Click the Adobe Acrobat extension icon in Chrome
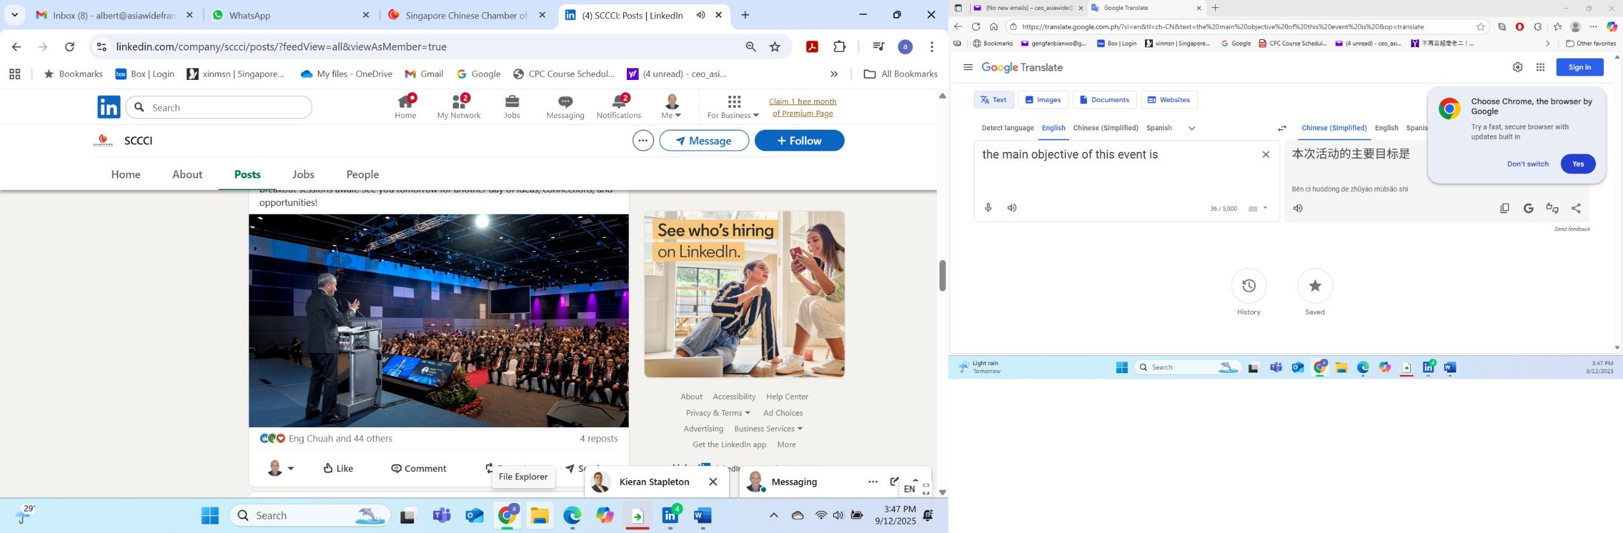The image size is (1623, 533). [812, 47]
